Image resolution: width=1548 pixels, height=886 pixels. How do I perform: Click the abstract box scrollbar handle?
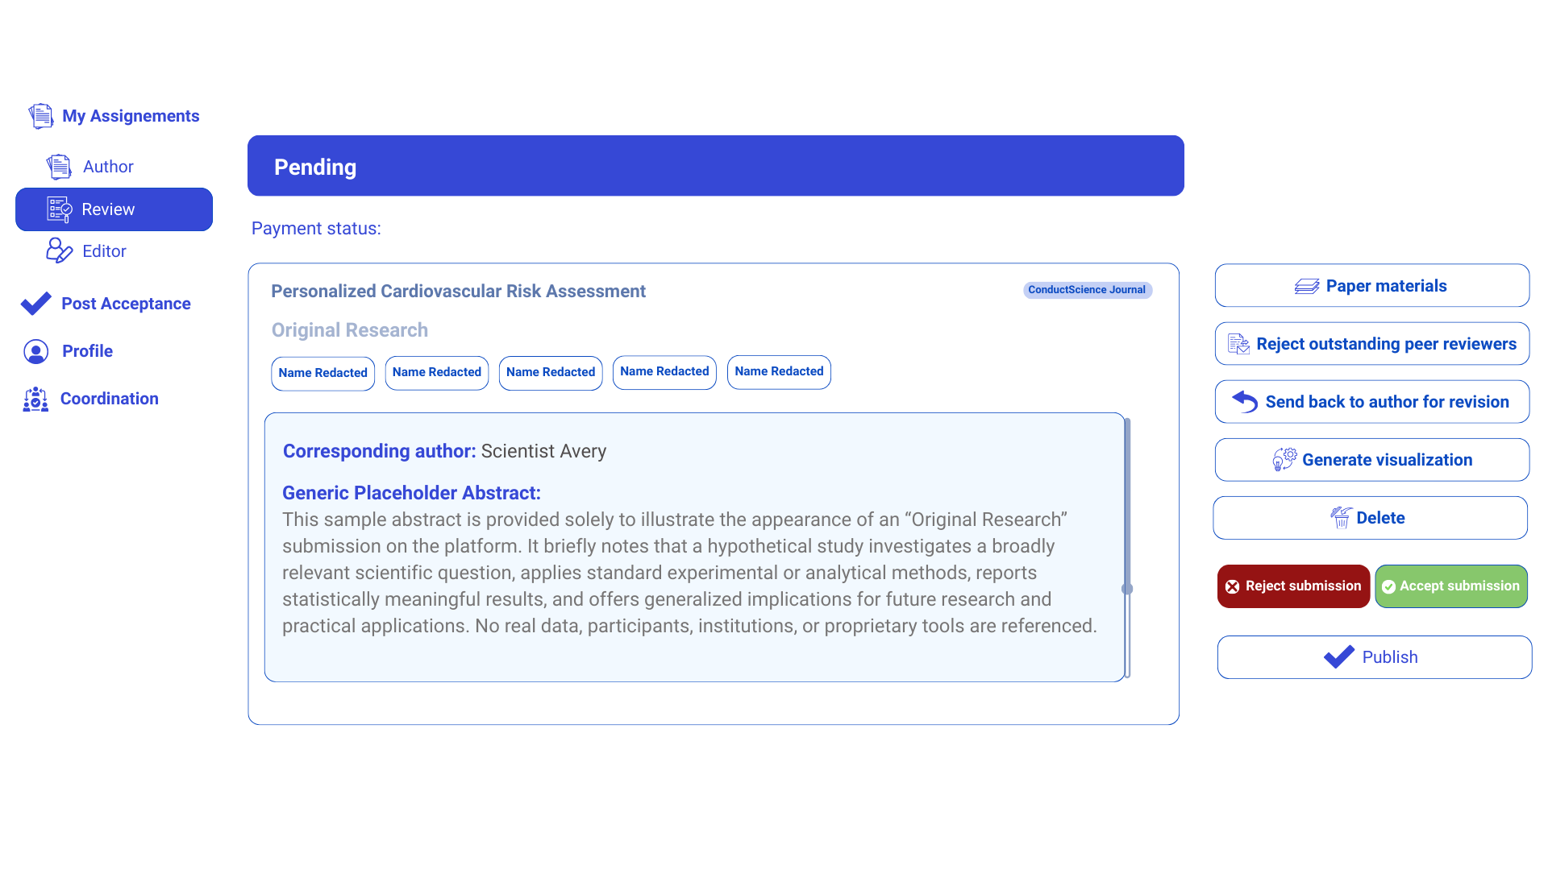pyautogui.click(x=1127, y=589)
